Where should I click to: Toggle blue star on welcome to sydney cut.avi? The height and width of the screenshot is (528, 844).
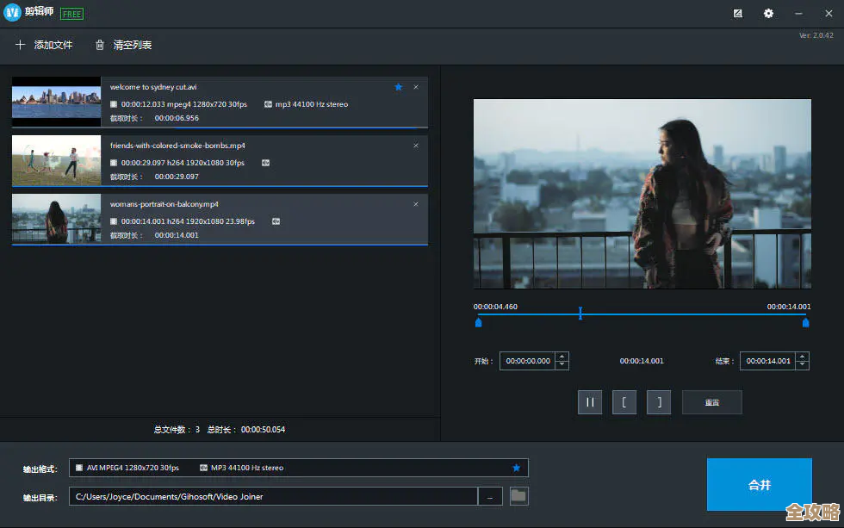tap(398, 87)
